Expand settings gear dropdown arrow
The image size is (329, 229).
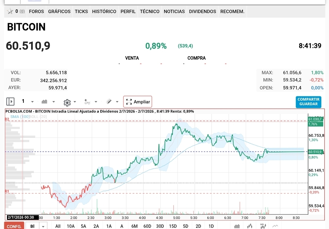click(x=75, y=102)
